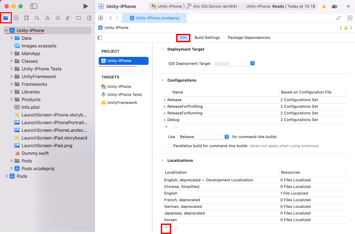Viewport: 355px width, 234px height.
Task: Add an editor with the split icon
Action: (350, 18)
